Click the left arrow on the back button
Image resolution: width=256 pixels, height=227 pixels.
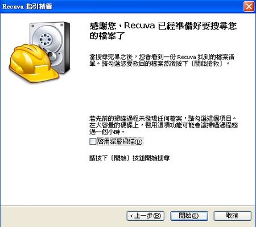pyautogui.click(x=131, y=216)
